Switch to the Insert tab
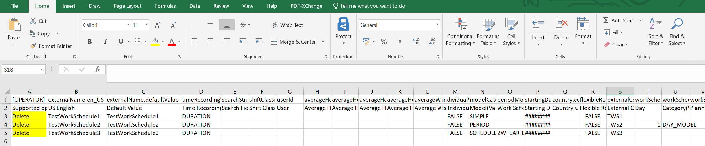This screenshot has height=146, width=705. pos(69,6)
